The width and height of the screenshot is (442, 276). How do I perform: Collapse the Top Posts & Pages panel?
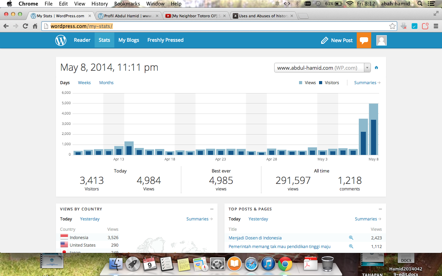(380, 209)
